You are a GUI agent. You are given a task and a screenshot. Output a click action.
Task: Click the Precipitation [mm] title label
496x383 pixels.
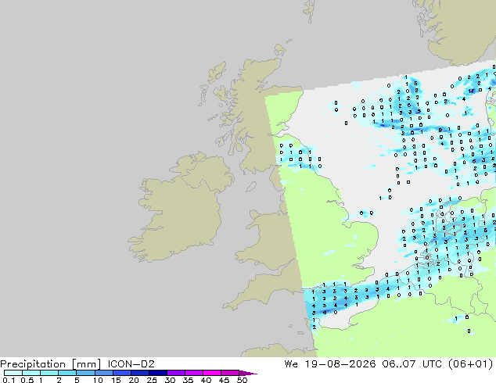[x=51, y=364]
